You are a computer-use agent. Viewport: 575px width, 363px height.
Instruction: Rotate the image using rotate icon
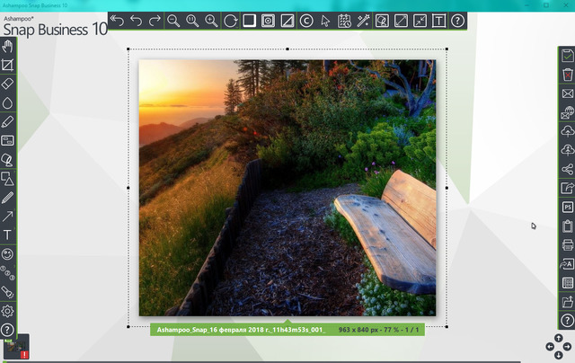coord(231,20)
